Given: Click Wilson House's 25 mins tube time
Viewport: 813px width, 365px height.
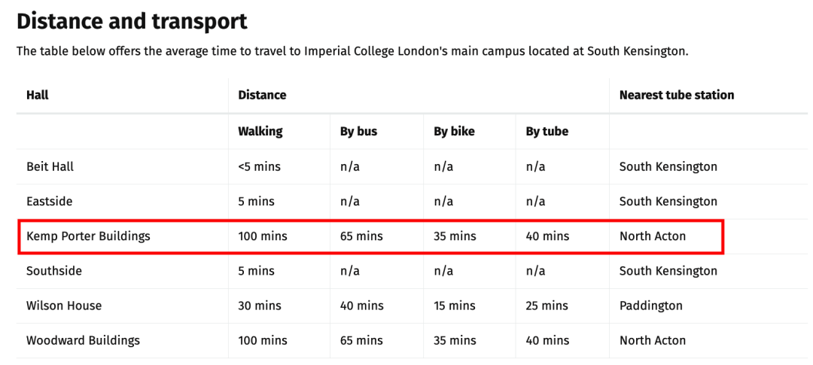Looking at the screenshot, I should pos(547,306).
